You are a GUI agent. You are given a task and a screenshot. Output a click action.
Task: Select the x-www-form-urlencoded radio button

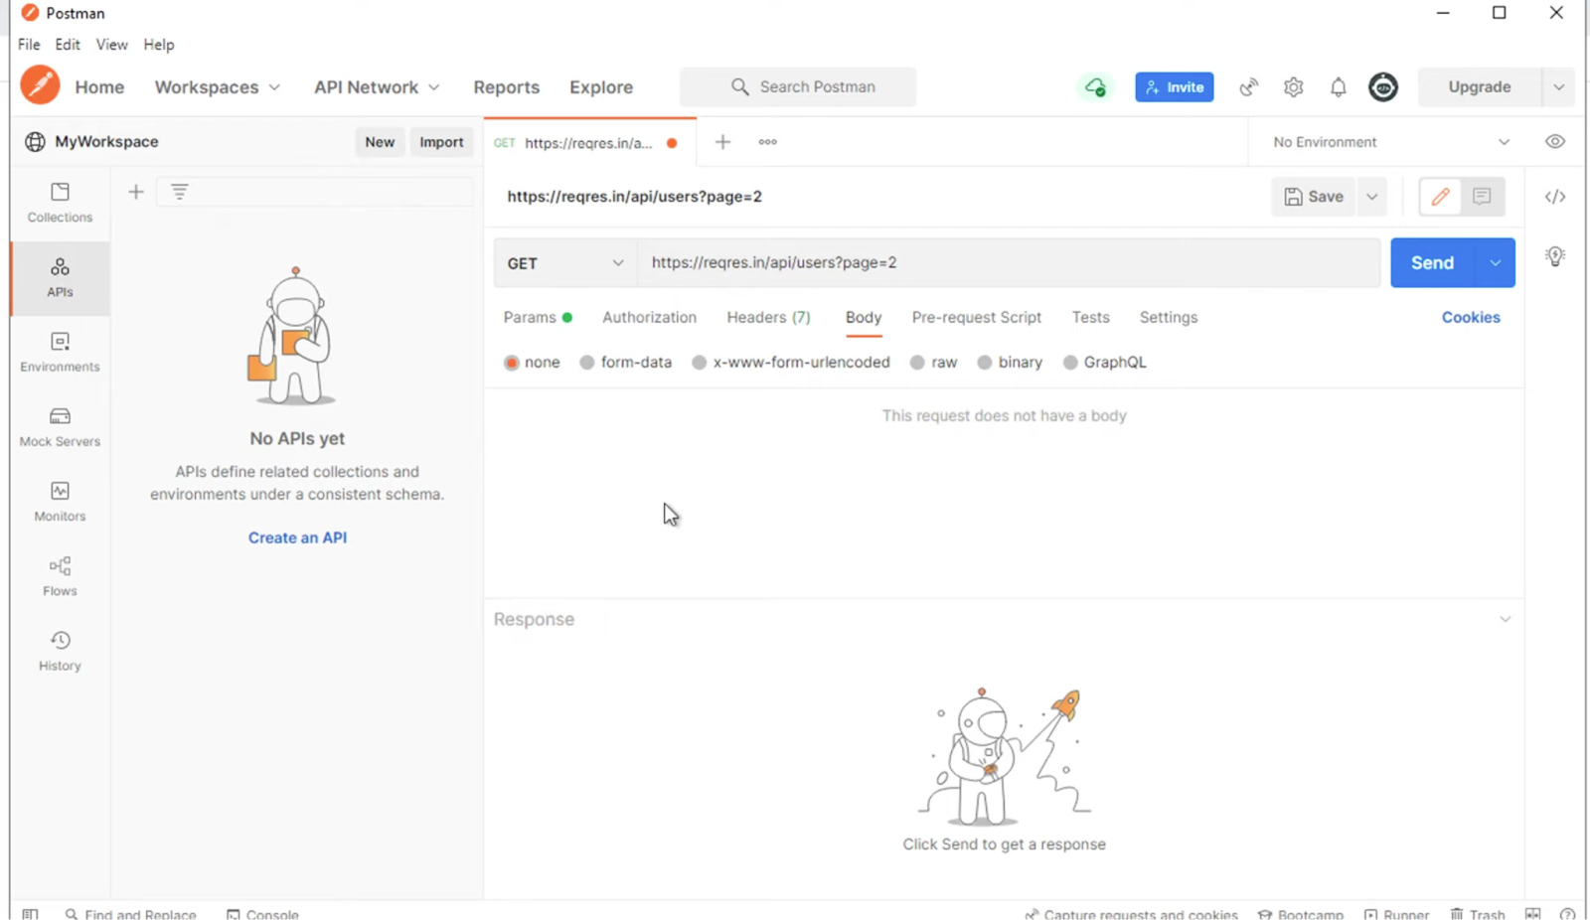click(700, 363)
